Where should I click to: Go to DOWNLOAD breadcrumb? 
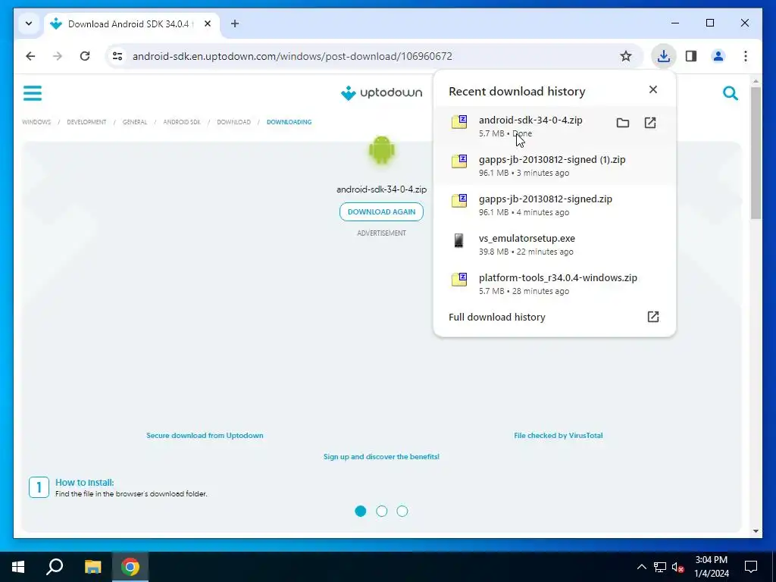233,122
